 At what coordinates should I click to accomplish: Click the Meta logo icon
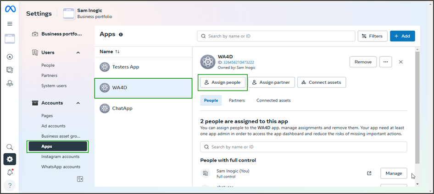point(10,10)
